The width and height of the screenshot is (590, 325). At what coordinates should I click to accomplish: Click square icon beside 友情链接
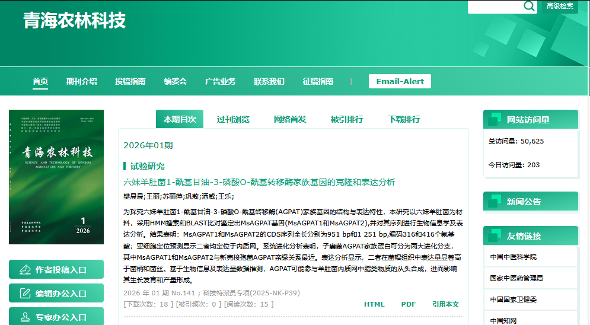(x=494, y=235)
